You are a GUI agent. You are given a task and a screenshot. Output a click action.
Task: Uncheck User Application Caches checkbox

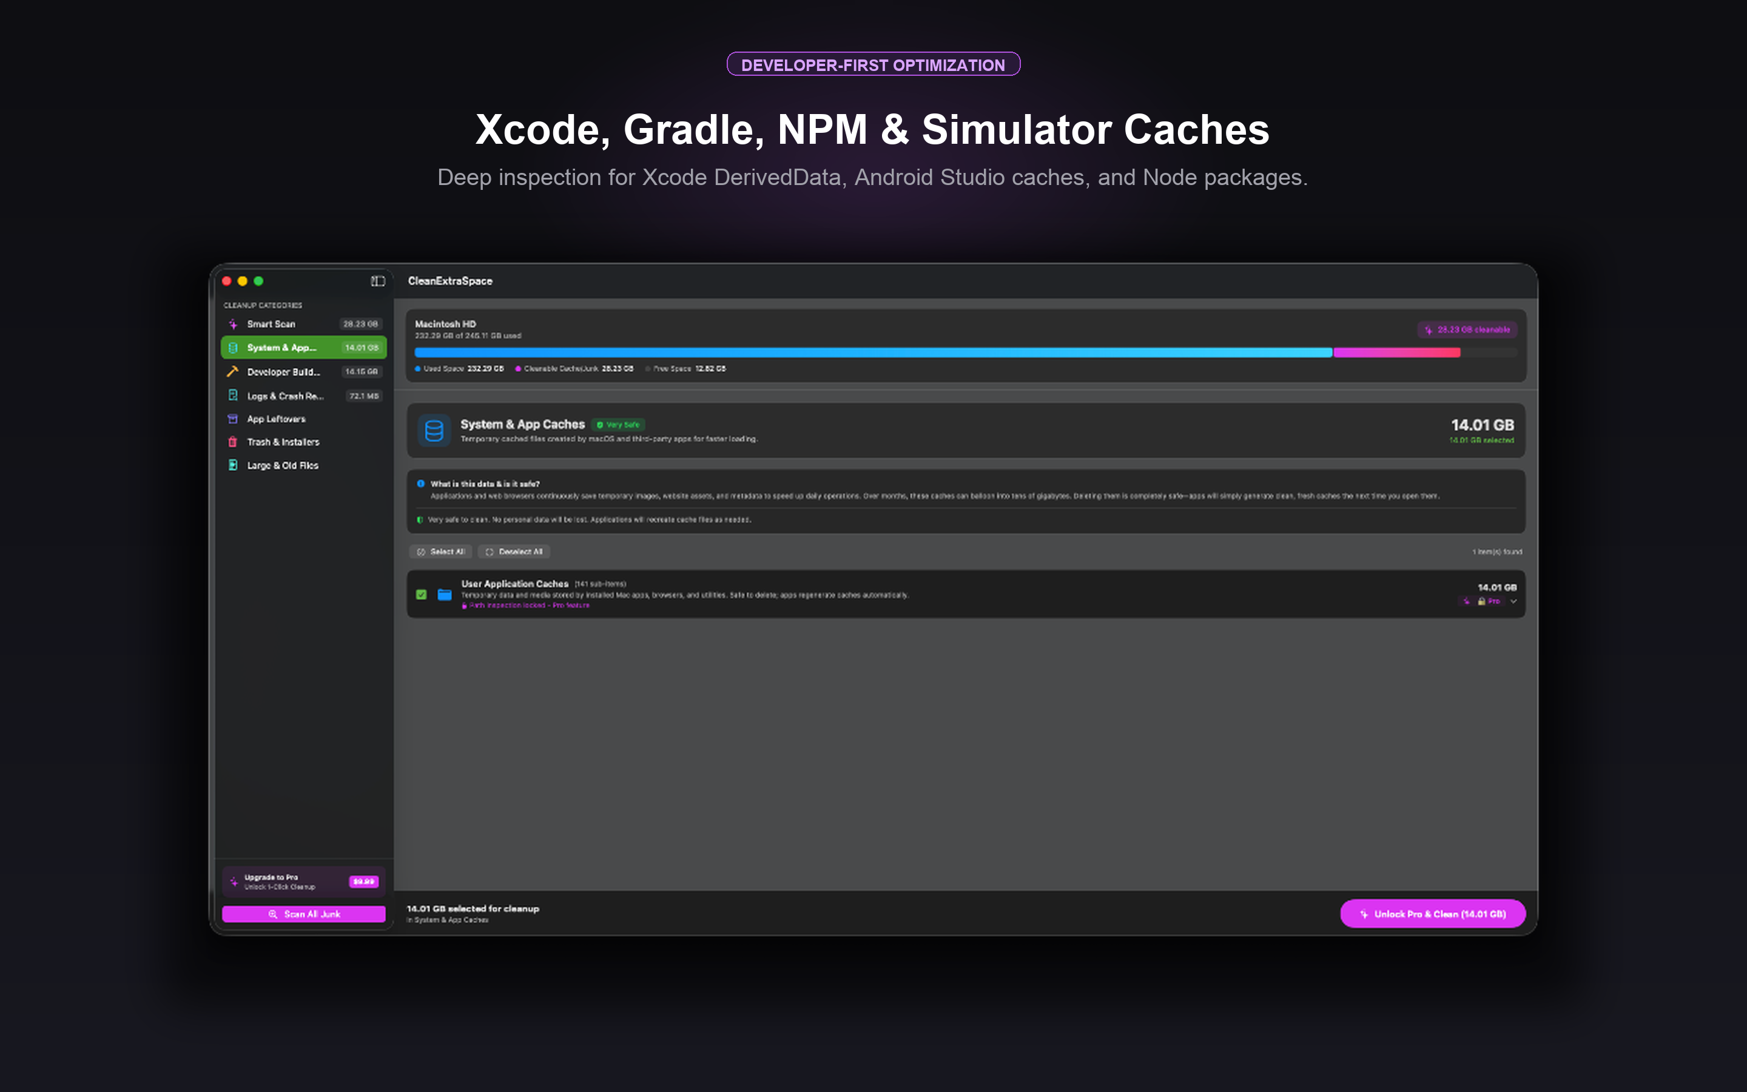click(x=422, y=595)
